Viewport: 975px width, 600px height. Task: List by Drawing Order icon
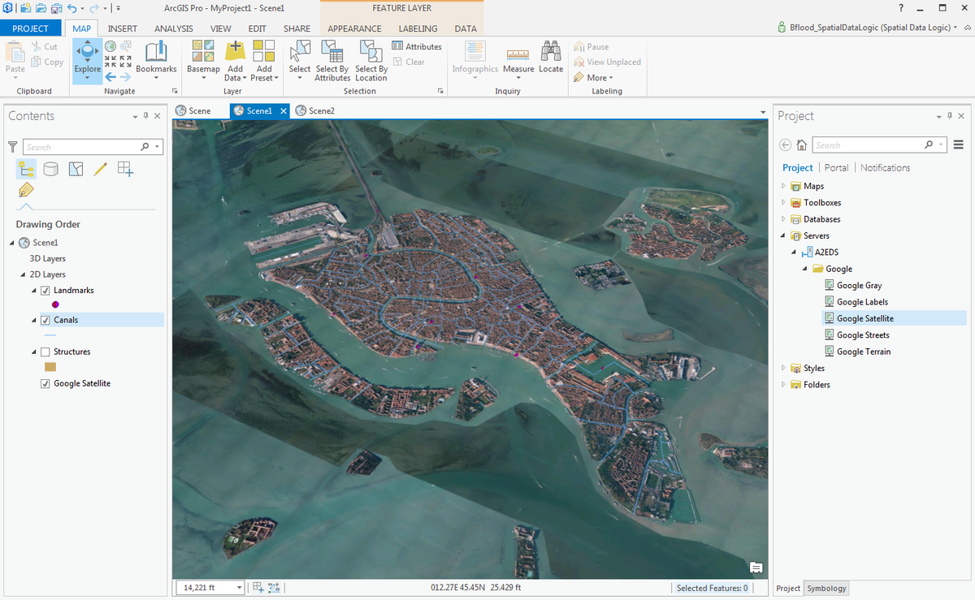[26, 168]
